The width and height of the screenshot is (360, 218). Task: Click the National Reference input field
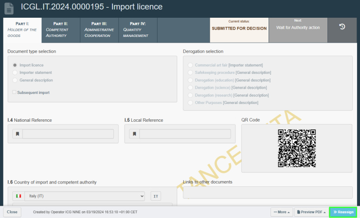click(68, 134)
